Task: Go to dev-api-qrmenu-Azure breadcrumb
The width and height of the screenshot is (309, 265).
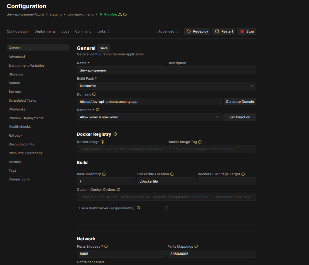Action: 25,14
